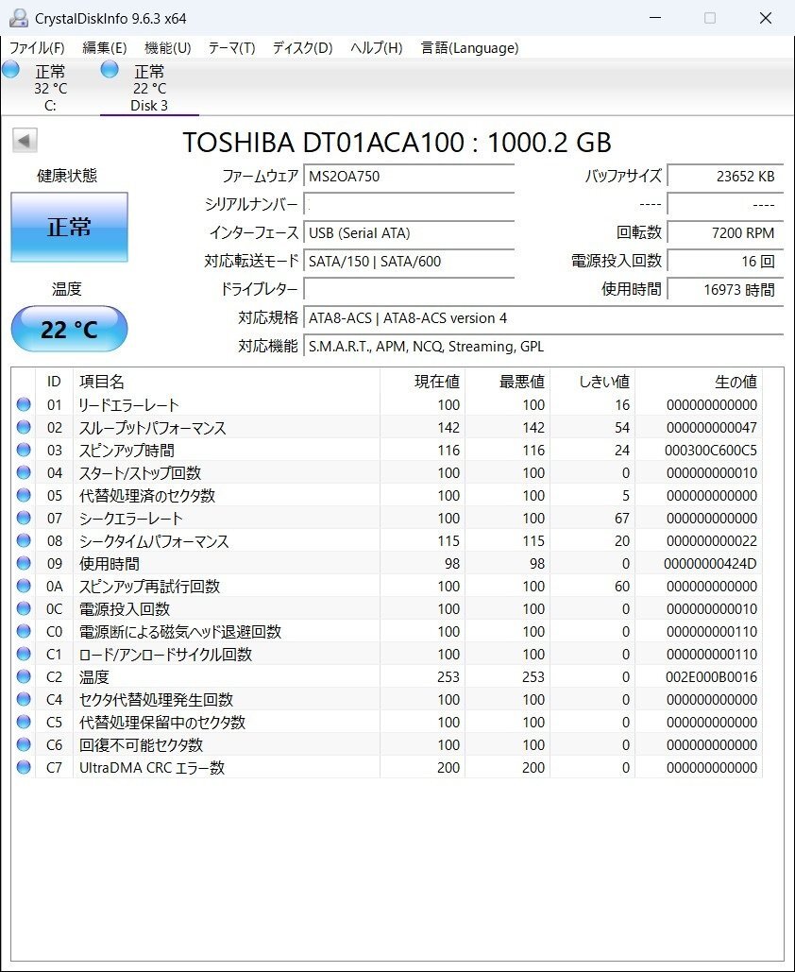The height and width of the screenshot is (972, 795).
Task: Open the 機能(U) menu
Action: coord(167,48)
